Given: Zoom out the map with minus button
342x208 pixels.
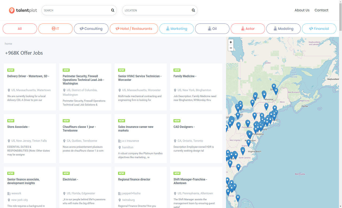Looking at the screenshot, I should (231, 48).
